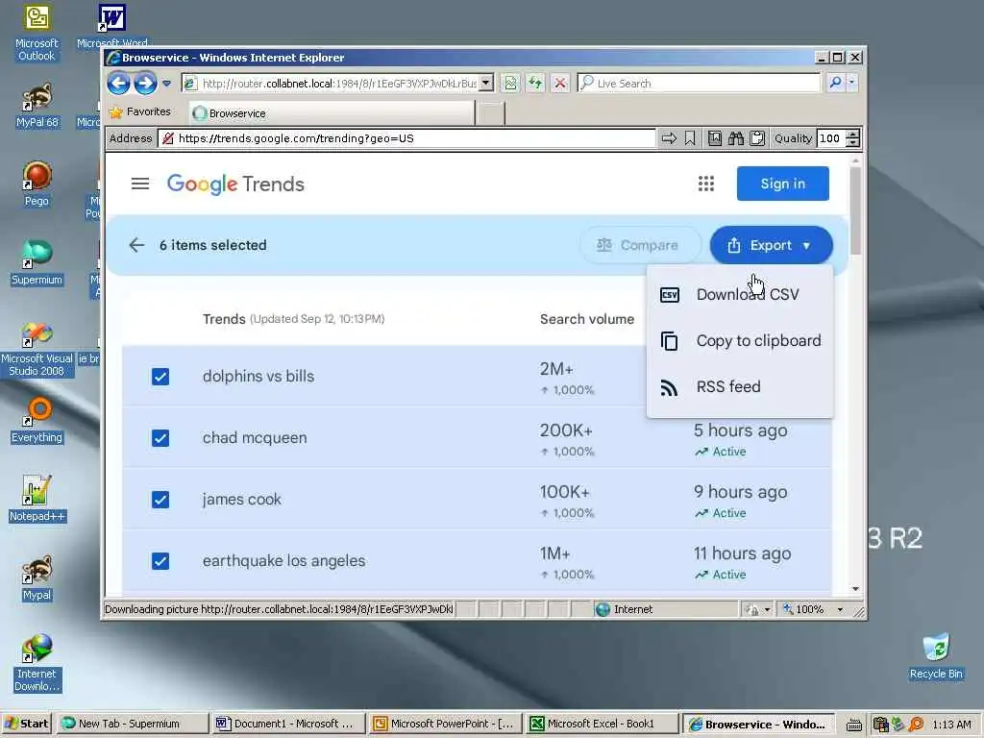Image resolution: width=984 pixels, height=738 pixels.
Task: Click the Internet zone status indicator
Action: (625, 609)
